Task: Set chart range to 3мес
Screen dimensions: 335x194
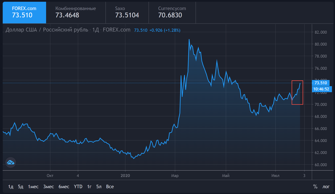Action: click(x=49, y=186)
